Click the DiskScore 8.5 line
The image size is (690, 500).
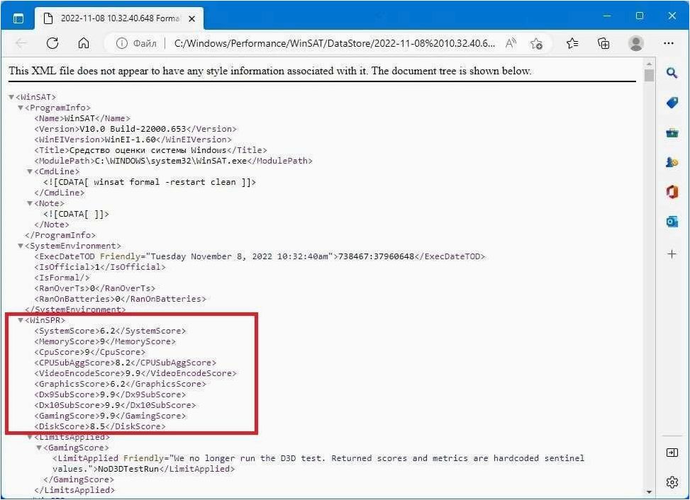click(x=100, y=426)
